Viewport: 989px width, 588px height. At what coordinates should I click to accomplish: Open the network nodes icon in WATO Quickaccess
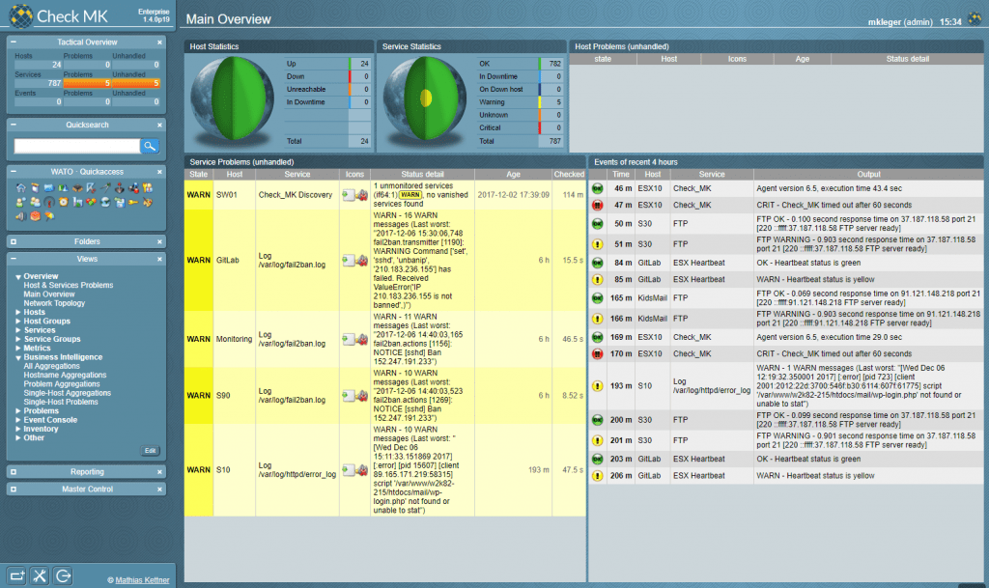(x=133, y=188)
